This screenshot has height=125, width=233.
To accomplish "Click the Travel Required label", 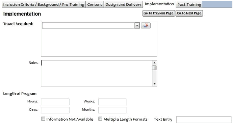I will [x=18, y=24].
